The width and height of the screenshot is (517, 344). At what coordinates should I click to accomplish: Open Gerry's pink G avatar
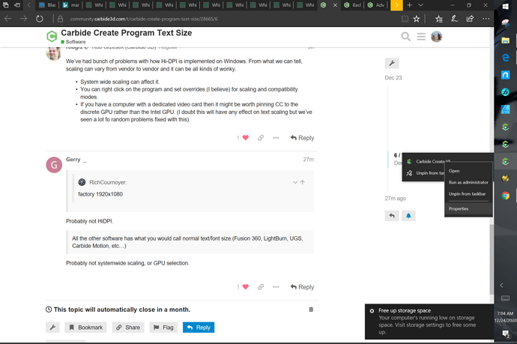coord(54,165)
